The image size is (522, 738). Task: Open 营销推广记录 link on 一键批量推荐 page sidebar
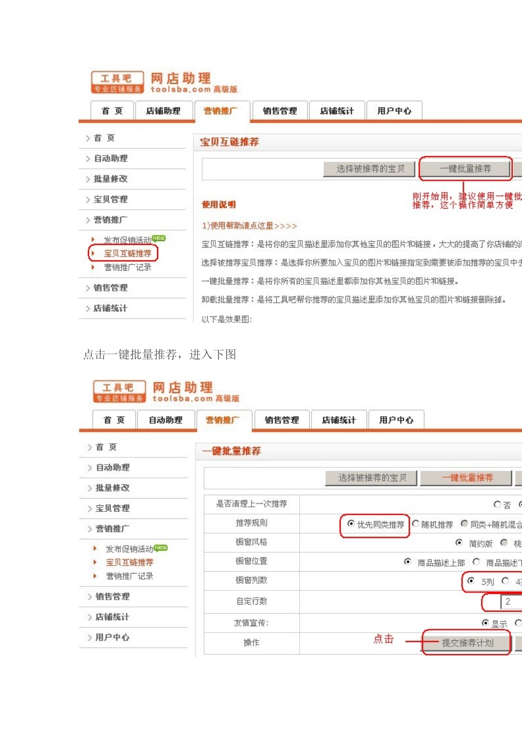130,576
